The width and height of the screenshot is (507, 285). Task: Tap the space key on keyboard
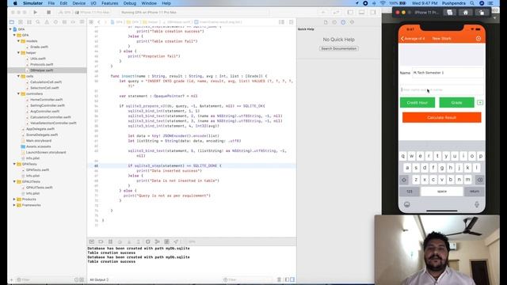pos(442,192)
